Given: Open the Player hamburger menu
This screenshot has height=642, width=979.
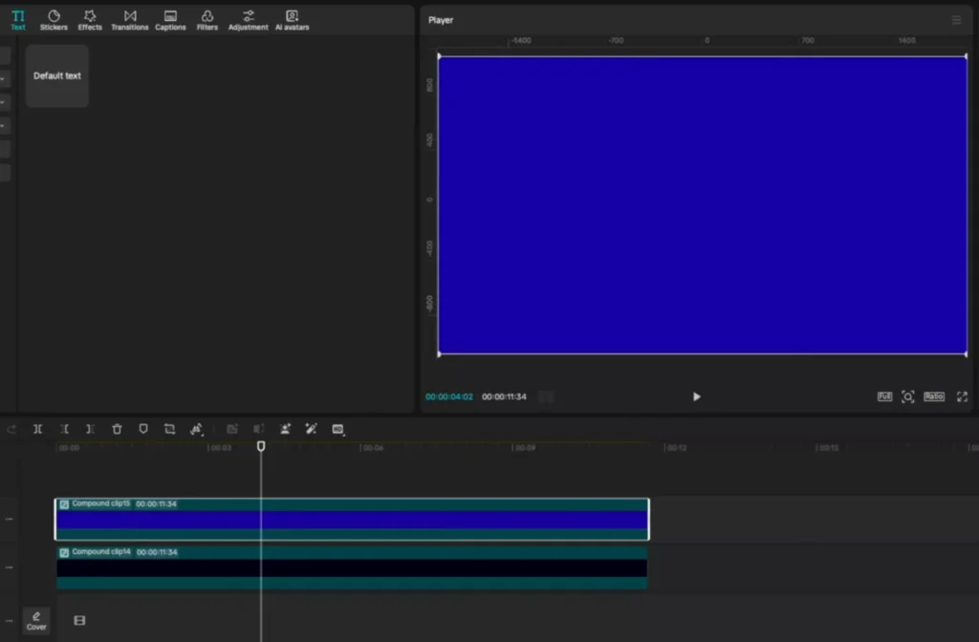Looking at the screenshot, I should [x=956, y=20].
